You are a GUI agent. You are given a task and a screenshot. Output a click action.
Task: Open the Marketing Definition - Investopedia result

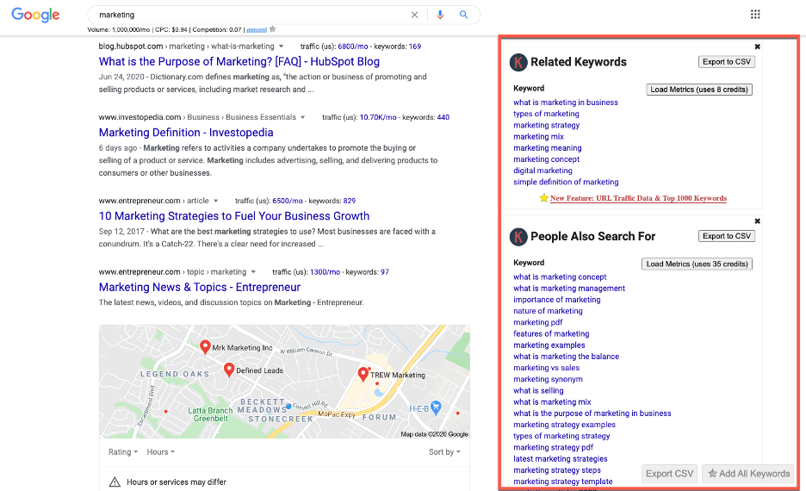click(186, 133)
